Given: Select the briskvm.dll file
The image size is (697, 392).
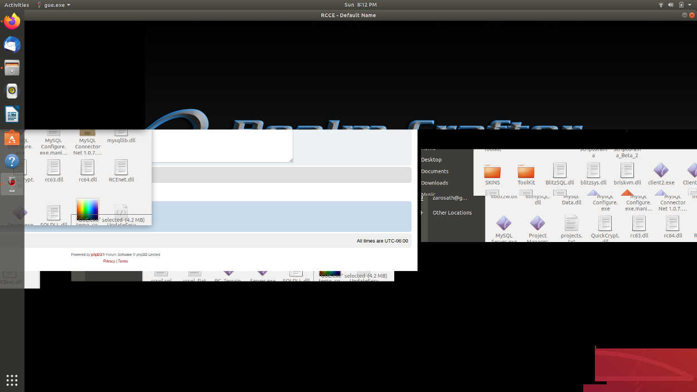Looking at the screenshot, I should 627,175.
